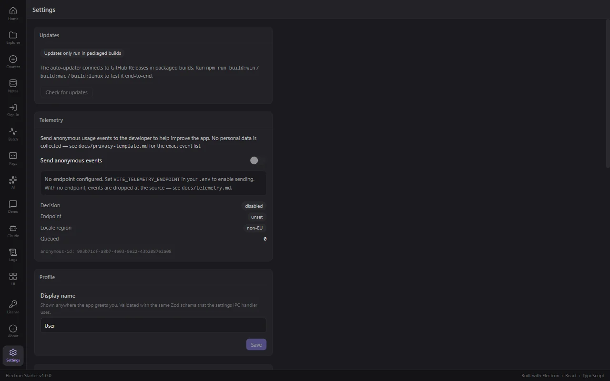Open the Claude bot icon

pyautogui.click(x=13, y=231)
